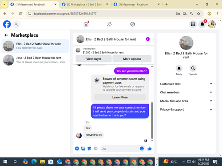Mute this conversation
The width and height of the screenshot is (222, 166).
pos(179,68)
